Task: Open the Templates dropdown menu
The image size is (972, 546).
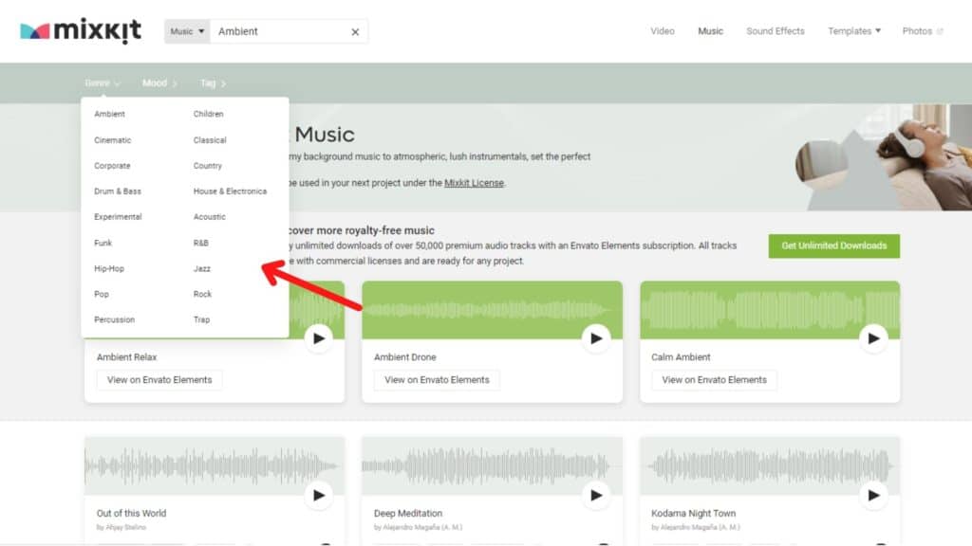Action: tap(853, 31)
